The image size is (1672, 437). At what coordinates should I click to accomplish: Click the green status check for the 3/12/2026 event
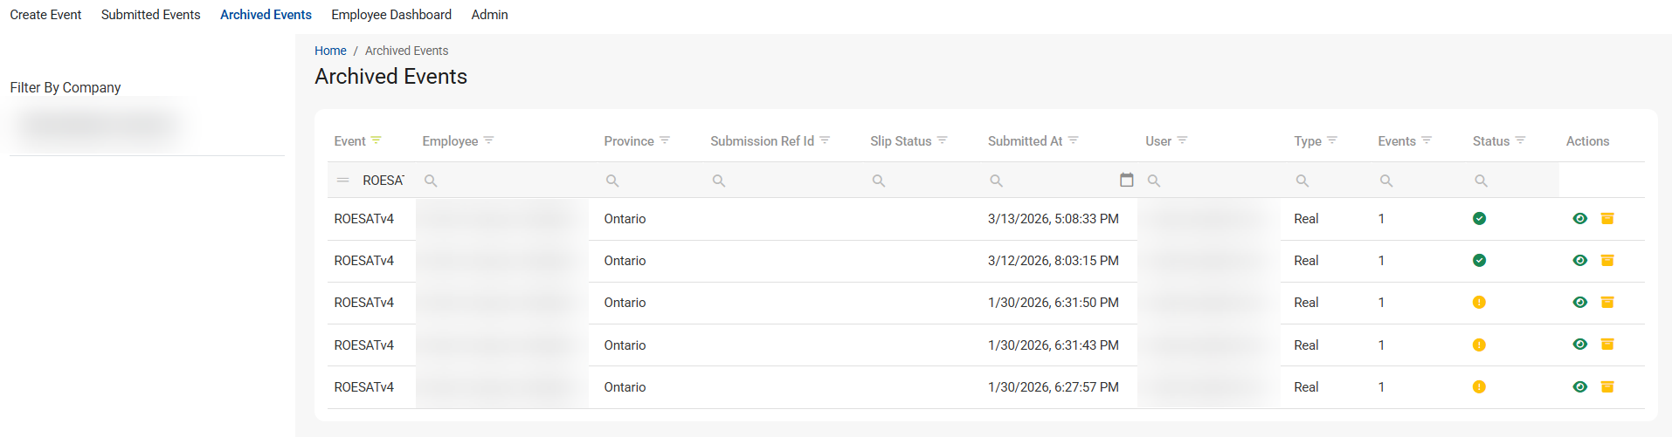point(1479,261)
